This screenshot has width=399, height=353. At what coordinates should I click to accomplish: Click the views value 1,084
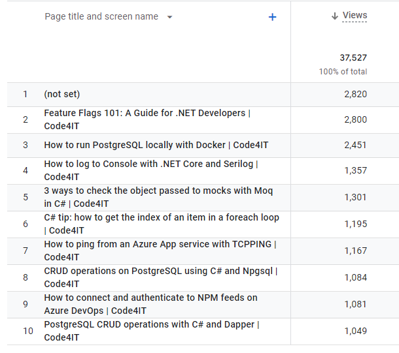355,277
